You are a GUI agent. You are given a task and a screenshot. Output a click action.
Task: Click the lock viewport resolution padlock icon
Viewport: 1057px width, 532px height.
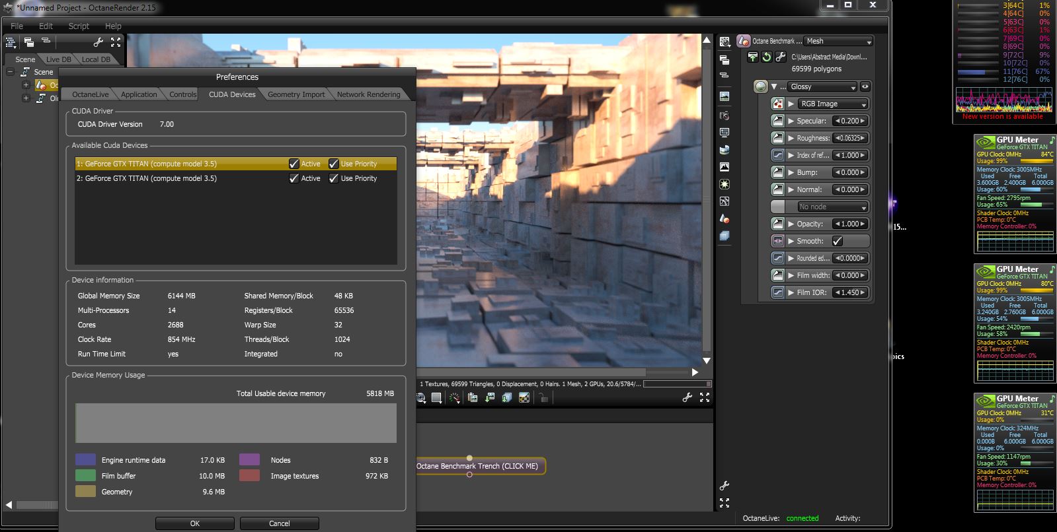tap(543, 397)
